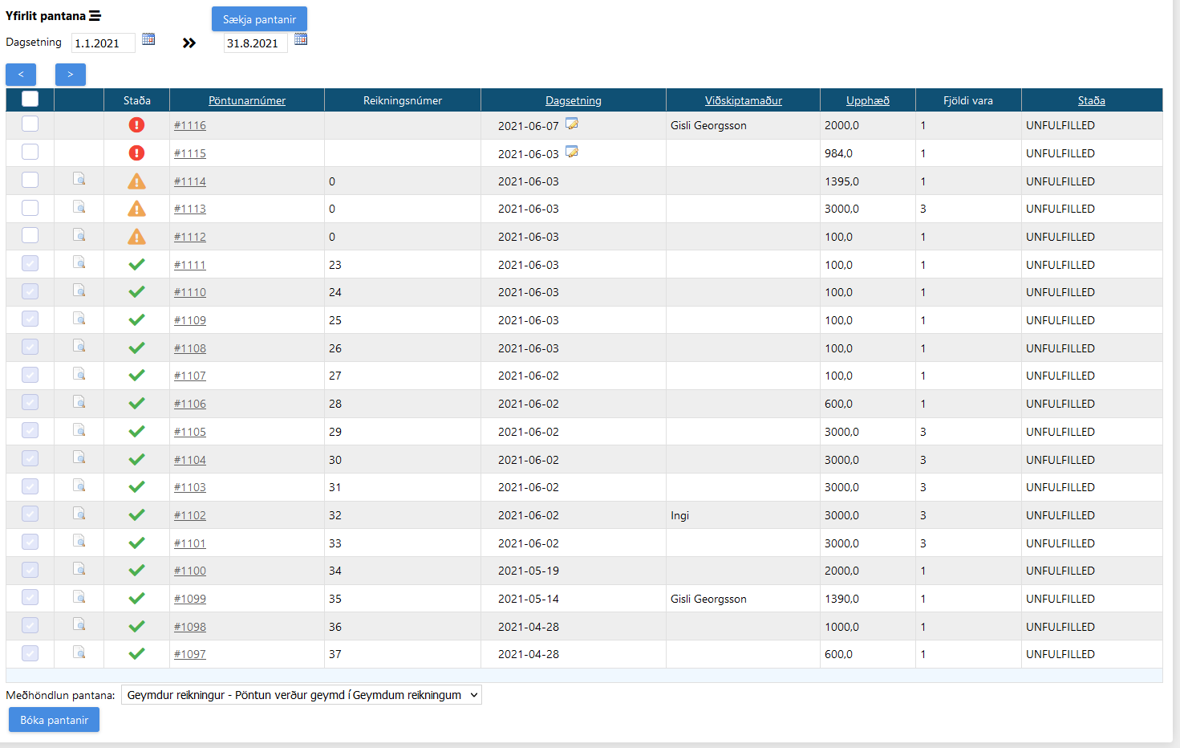This screenshot has height=748, width=1180.
Task: Click the green checkmark icon for order #1111
Action: click(x=136, y=263)
